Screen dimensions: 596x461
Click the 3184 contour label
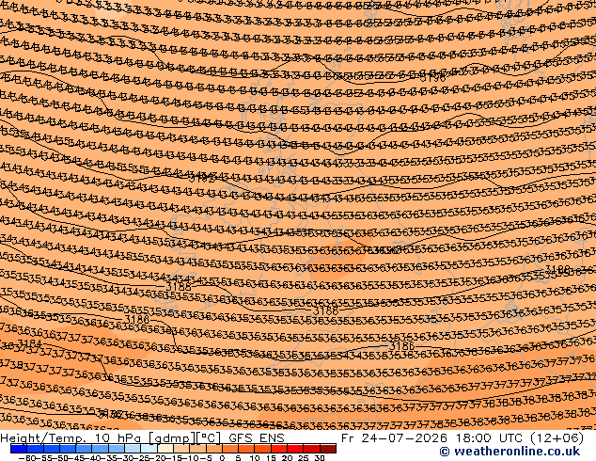point(29,343)
